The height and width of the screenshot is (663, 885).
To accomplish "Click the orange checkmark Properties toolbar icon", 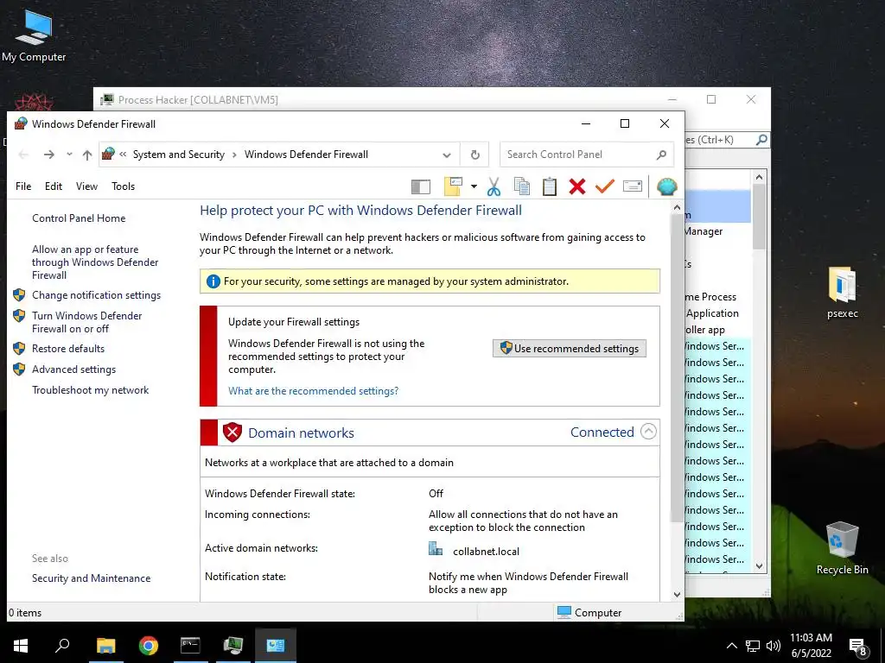I will (604, 186).
